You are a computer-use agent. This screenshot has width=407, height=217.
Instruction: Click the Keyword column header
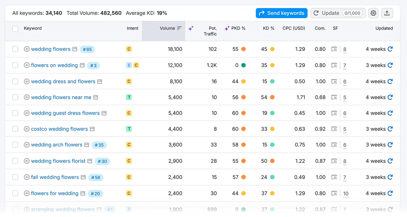coord(33,28)
